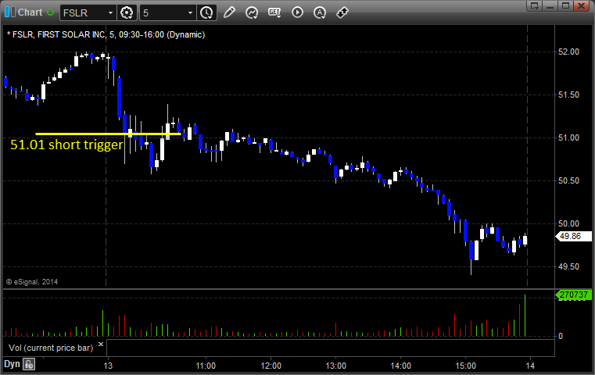Click the 51.01 short trigger annotation
595x375 pixels.
click(x=66, y=145)
